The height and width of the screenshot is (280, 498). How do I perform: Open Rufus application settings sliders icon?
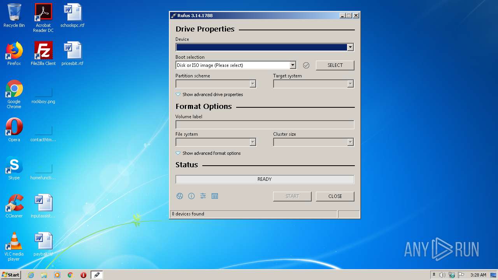[203, 196]
